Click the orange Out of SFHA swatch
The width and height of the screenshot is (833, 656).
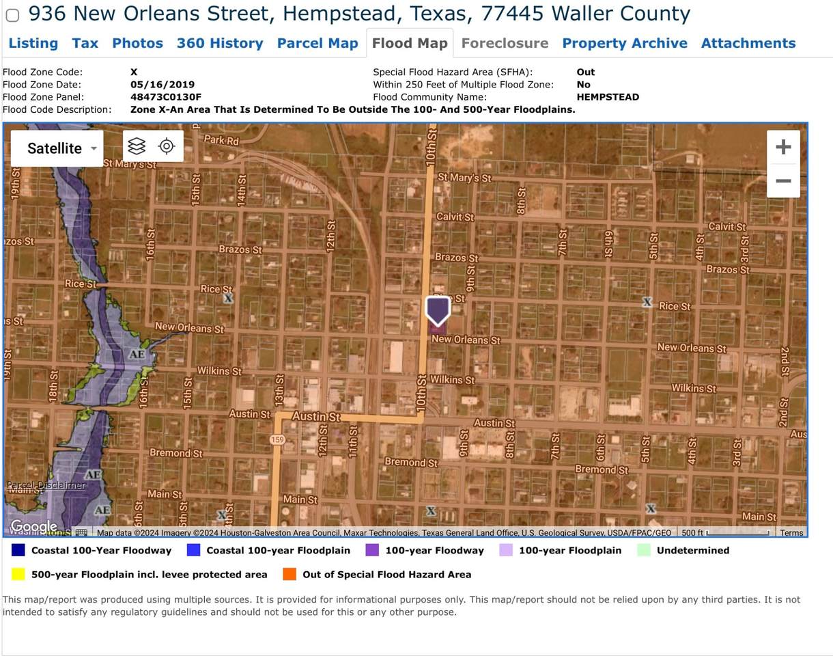click(x=290, y=574)
